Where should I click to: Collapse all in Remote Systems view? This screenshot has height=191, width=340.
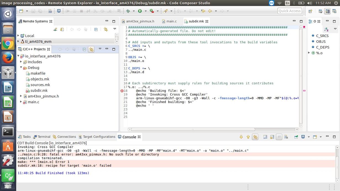click(x=96, y=29)
